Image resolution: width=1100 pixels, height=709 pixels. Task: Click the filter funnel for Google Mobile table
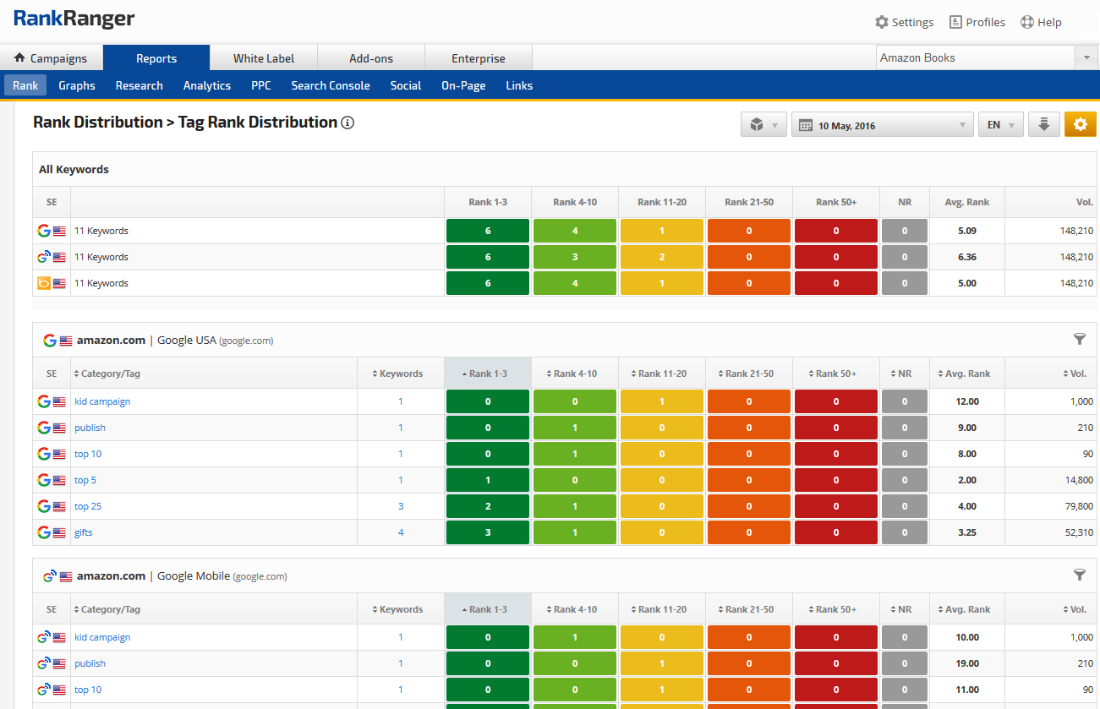pyautogui.click(x=1079, y=575)
